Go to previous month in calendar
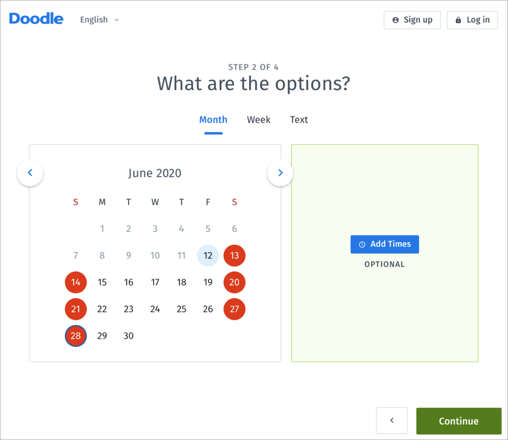Screen dimensions: 508x440 pyautogui.click(x=30, y=173)
